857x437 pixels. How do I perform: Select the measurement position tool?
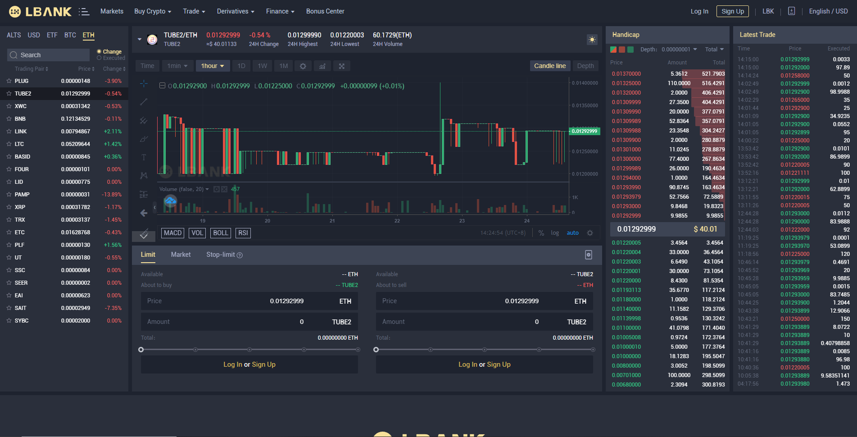pos(144,194)
